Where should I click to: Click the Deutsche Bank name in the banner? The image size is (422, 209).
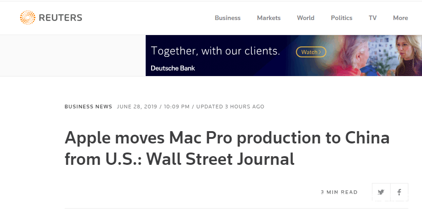[173, 68]
